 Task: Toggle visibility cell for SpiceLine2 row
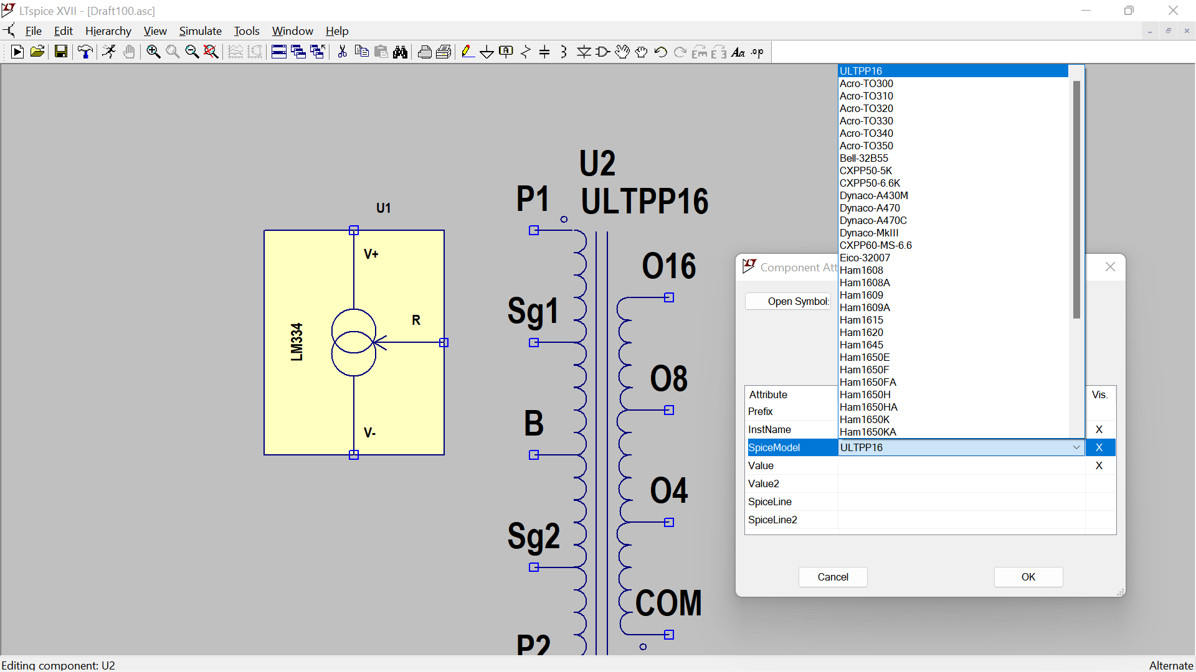[x=1099, y=520]
